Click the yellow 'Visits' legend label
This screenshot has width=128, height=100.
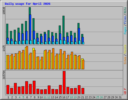[125, 49]
